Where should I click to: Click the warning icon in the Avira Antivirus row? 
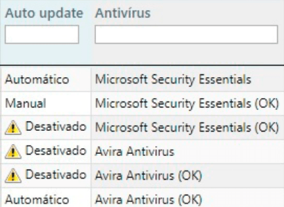(13, 152)
